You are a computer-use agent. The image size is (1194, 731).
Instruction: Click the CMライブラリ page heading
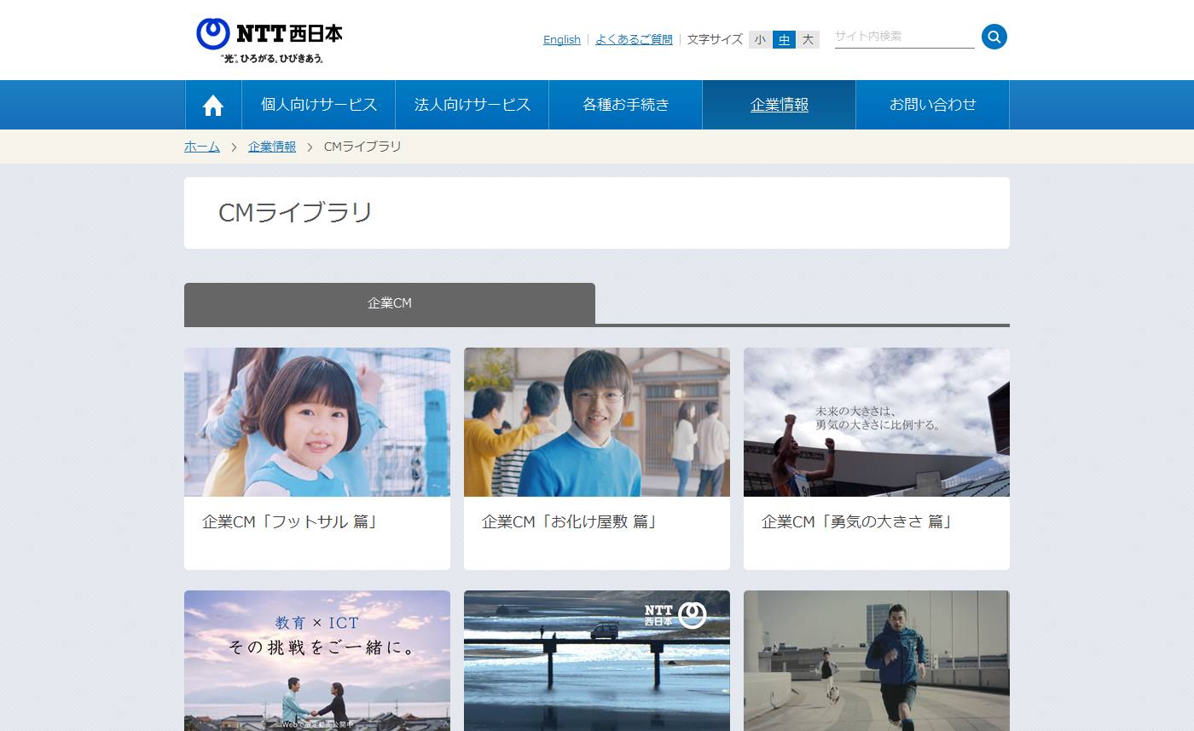click(296, 212)
